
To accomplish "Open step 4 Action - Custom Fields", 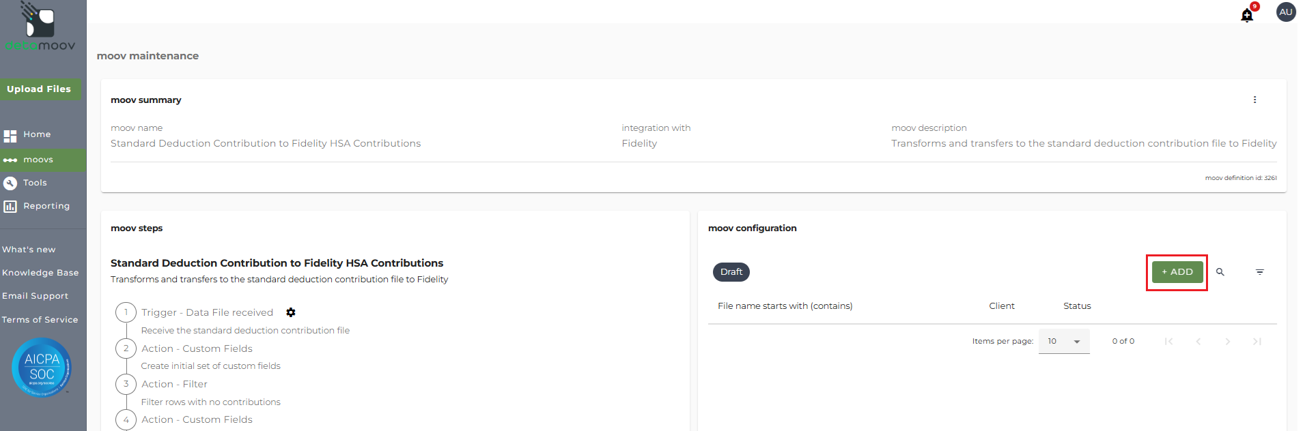I will [197, 419].
